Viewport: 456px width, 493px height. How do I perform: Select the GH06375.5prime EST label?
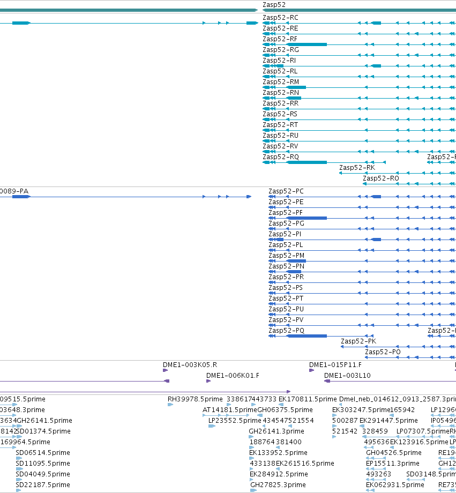(285, 410)
